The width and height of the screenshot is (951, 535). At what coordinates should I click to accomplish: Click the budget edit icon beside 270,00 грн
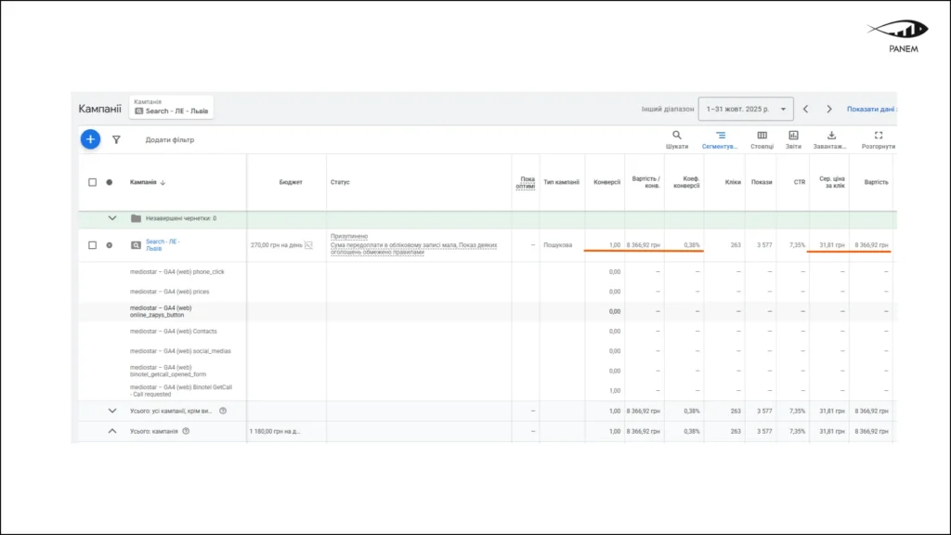[x=308, y=245]
